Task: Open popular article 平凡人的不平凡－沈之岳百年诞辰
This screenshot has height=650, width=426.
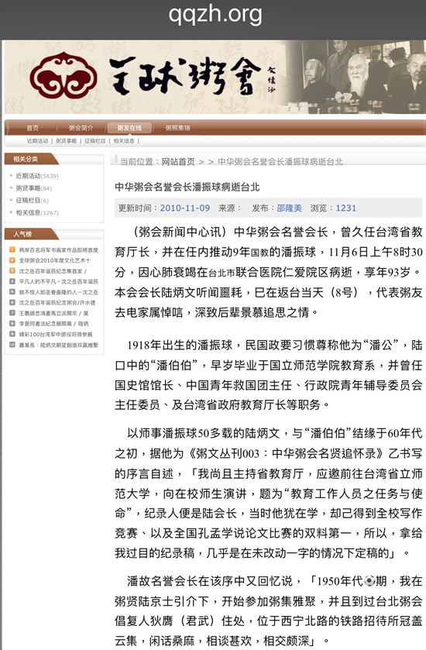Action: point(58,281)
